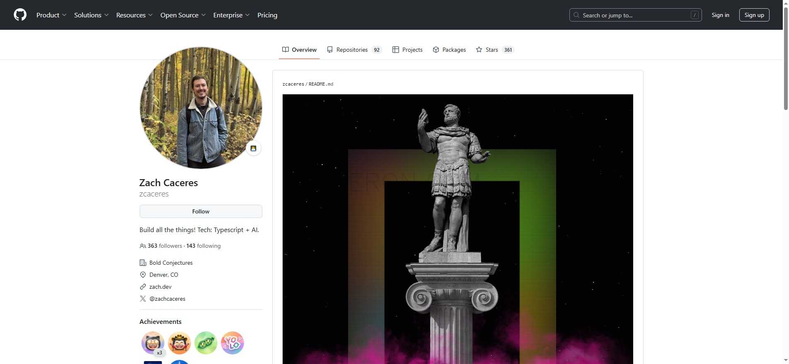This screenshot has height=364, width=789.
Task: Open the Enterprise dropdown
Action: click(232, 15)
